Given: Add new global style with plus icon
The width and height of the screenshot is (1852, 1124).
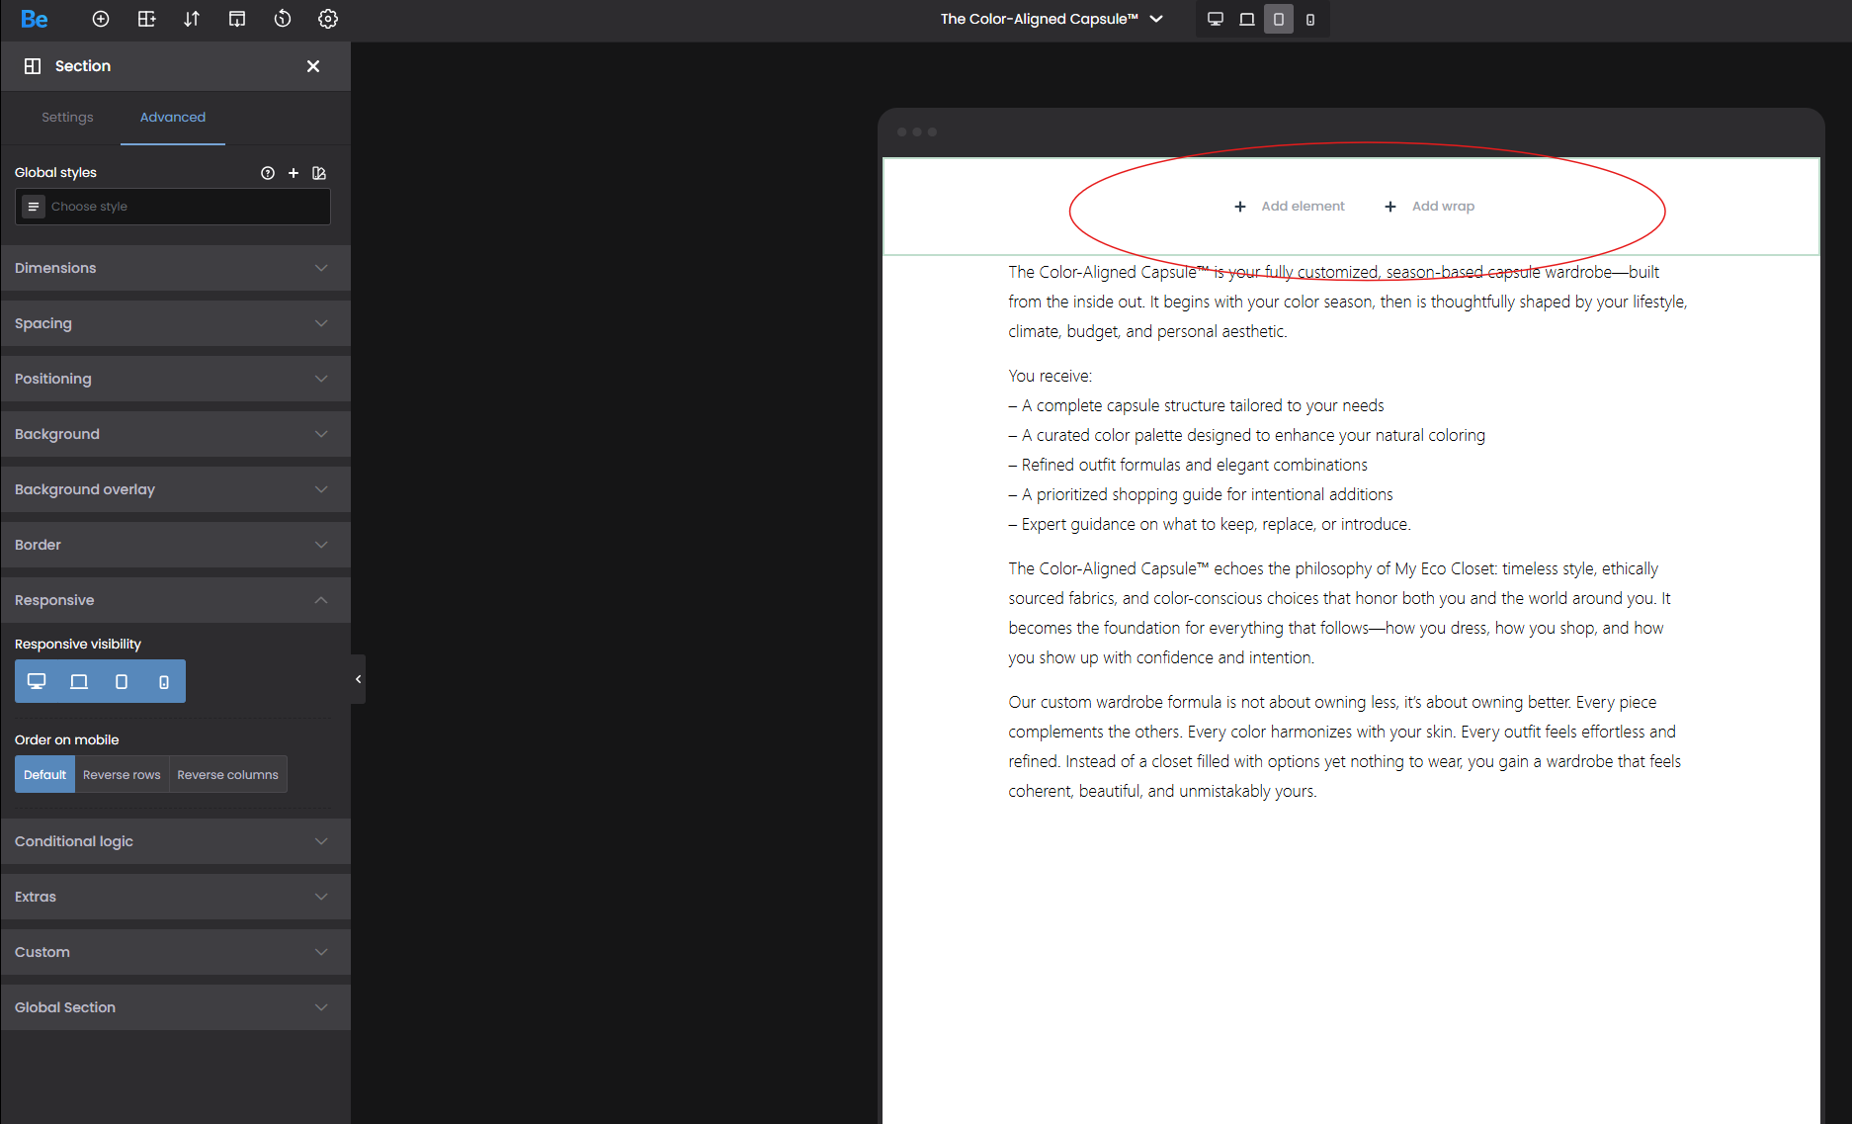Looking at the screenshot, I should pyautogui.click(x=294, y=173).
